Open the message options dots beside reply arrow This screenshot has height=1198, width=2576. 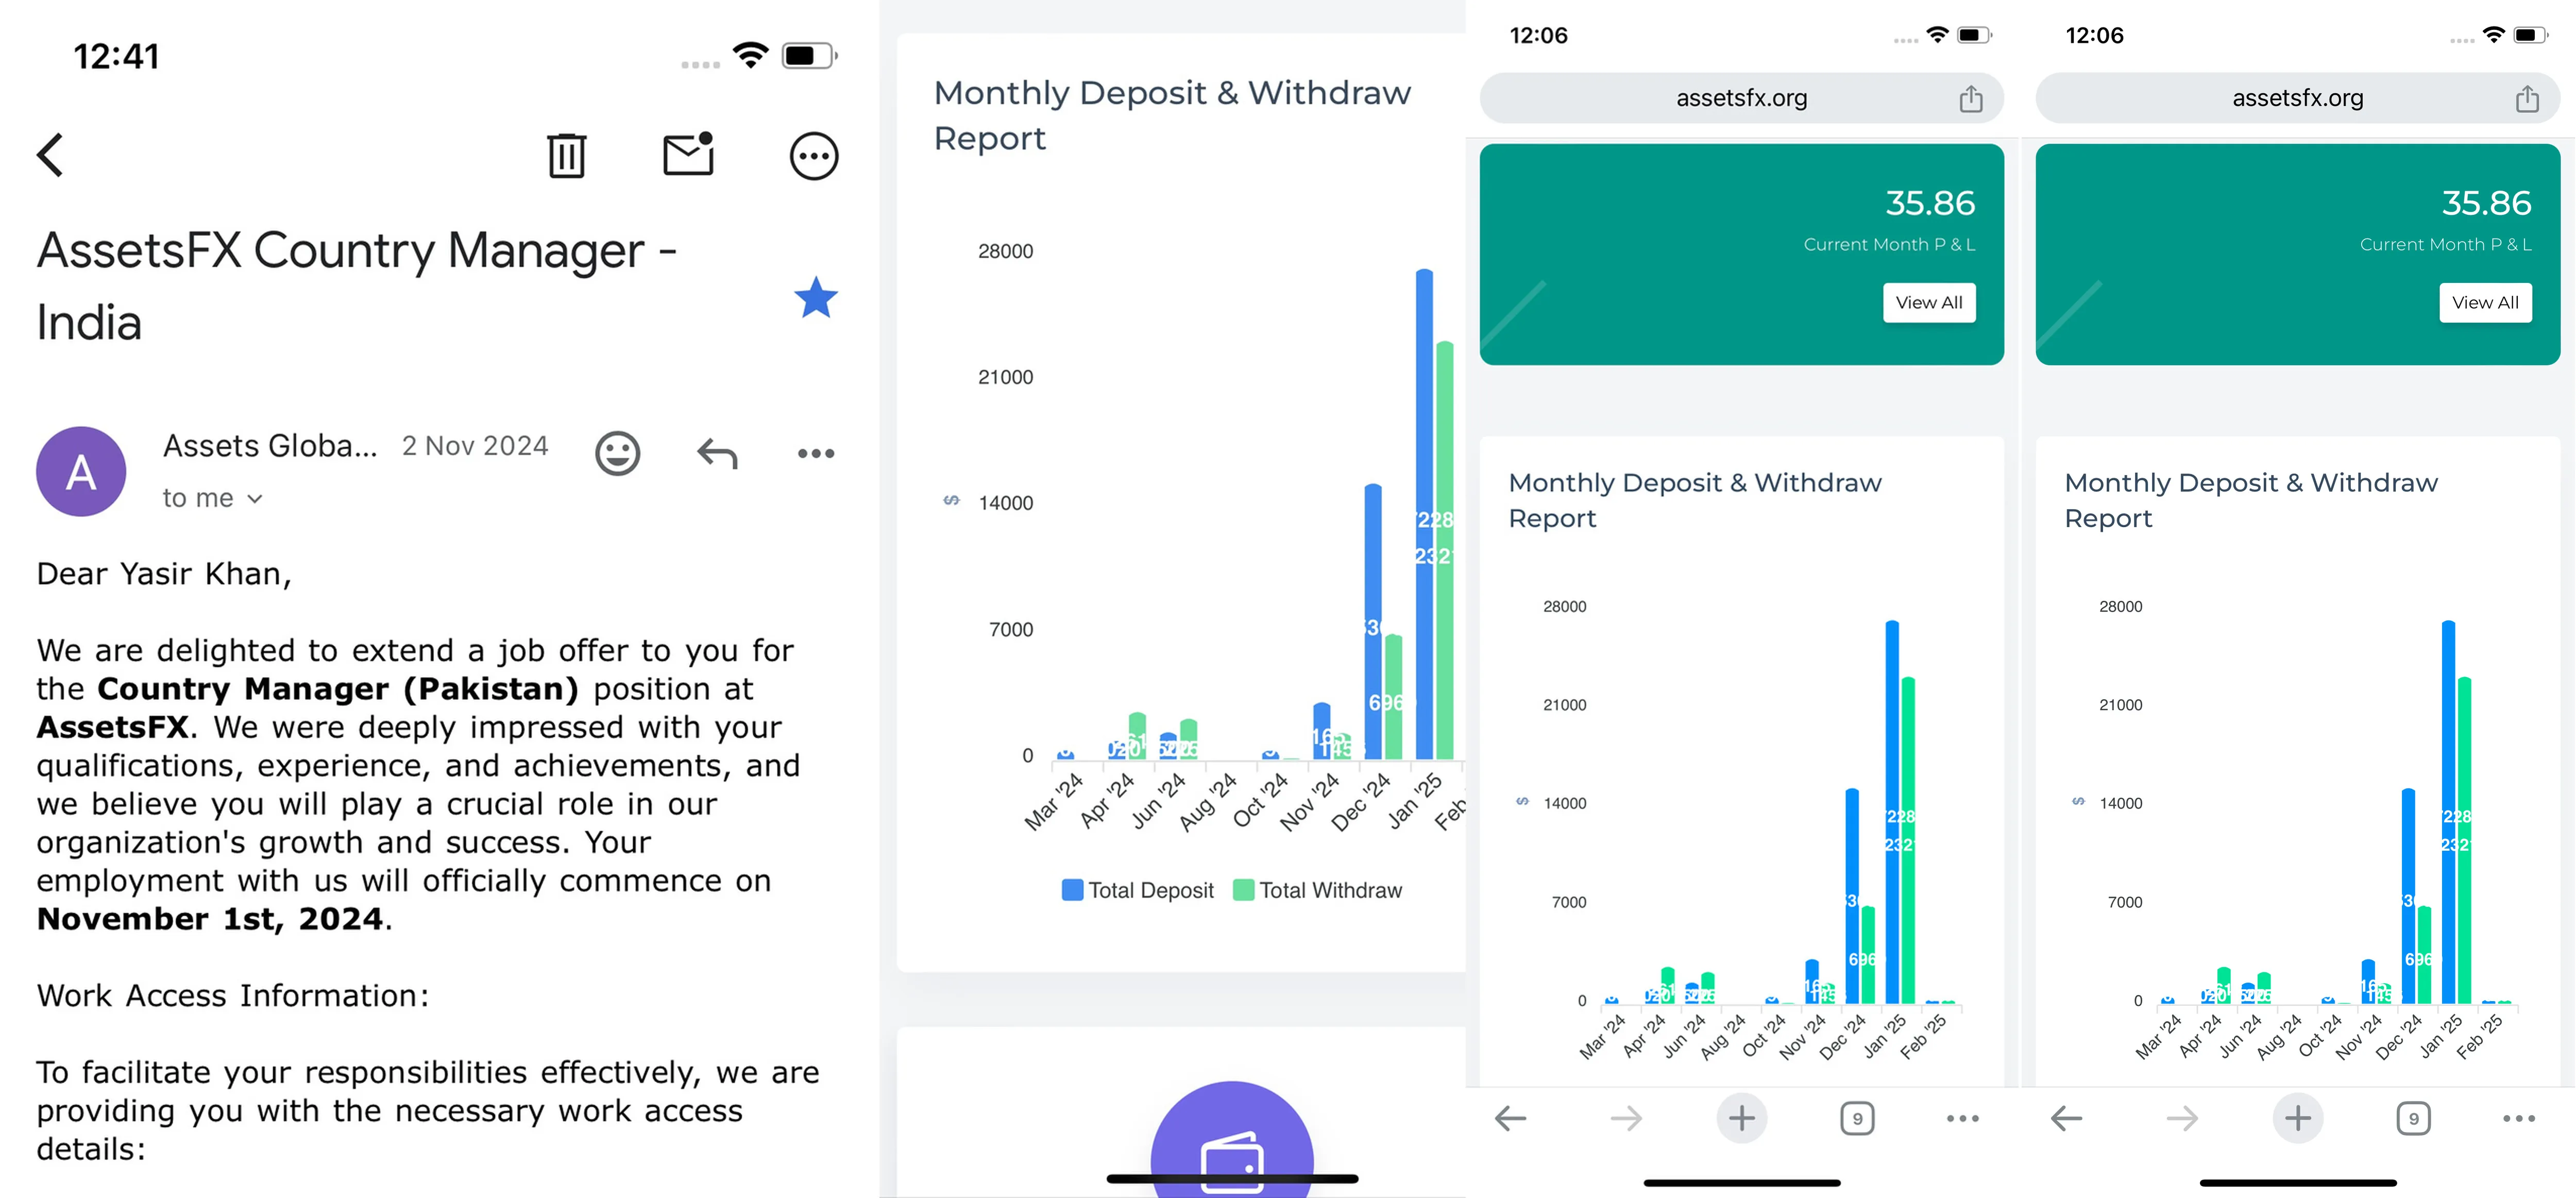(816, 454)
